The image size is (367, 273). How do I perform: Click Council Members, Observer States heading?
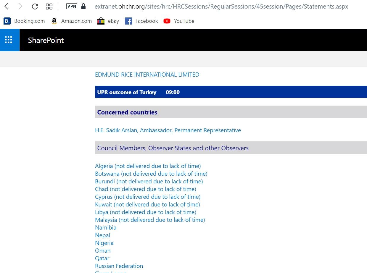tap(173, 148)
